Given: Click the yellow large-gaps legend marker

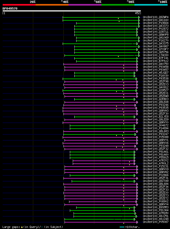Looking at the screenshot, I should point(22,227).
